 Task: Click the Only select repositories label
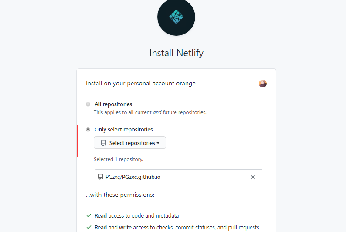[x=124, y=130]
